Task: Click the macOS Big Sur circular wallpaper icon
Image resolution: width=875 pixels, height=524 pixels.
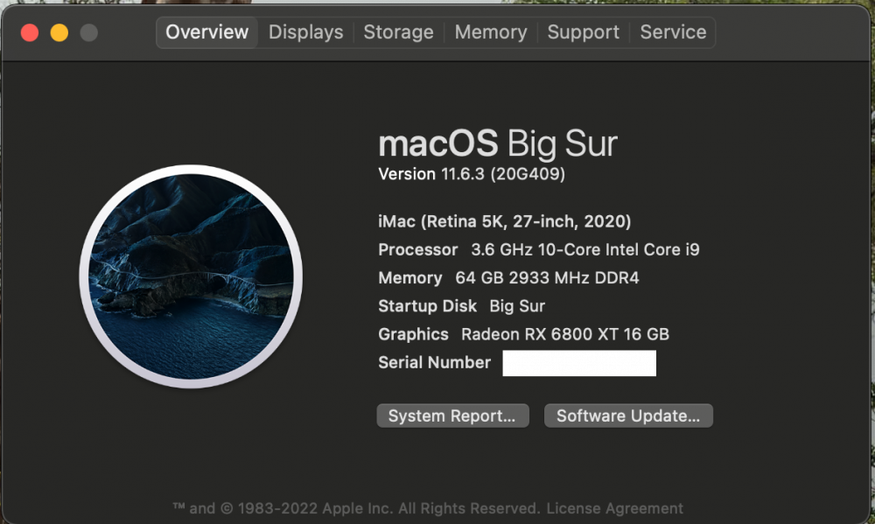Action: [x=191, y=276]
